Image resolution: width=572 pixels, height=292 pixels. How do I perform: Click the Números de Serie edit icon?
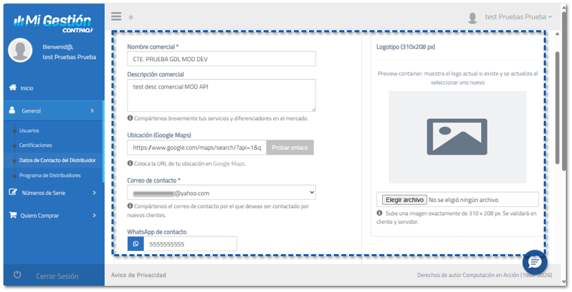(12, 193)
